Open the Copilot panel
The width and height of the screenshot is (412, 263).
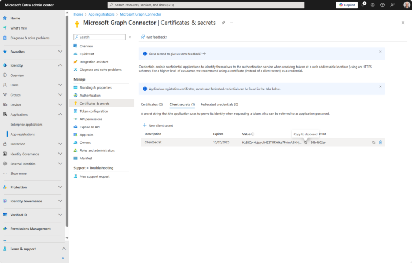[347, 5]
